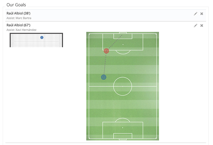Click the goal net diagram frame
213x145 pixels.
(36, 40)
